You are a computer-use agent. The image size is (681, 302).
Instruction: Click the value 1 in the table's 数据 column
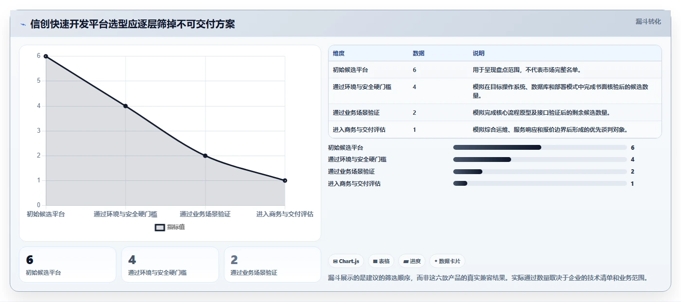click(x=414, y=130)
